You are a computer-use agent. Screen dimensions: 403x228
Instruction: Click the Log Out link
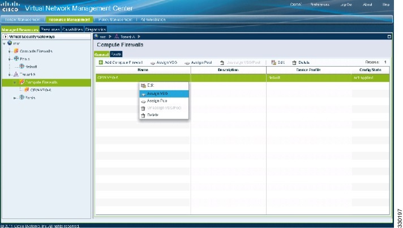tap(346, 5)
